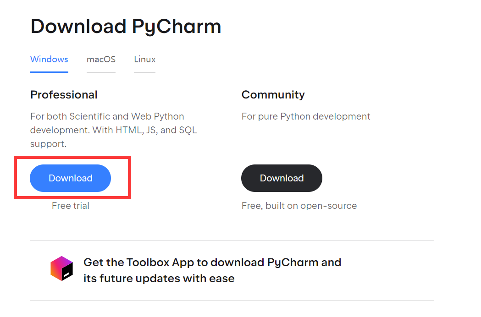Click the Toolbox App banner text

[x=212, y=270]
